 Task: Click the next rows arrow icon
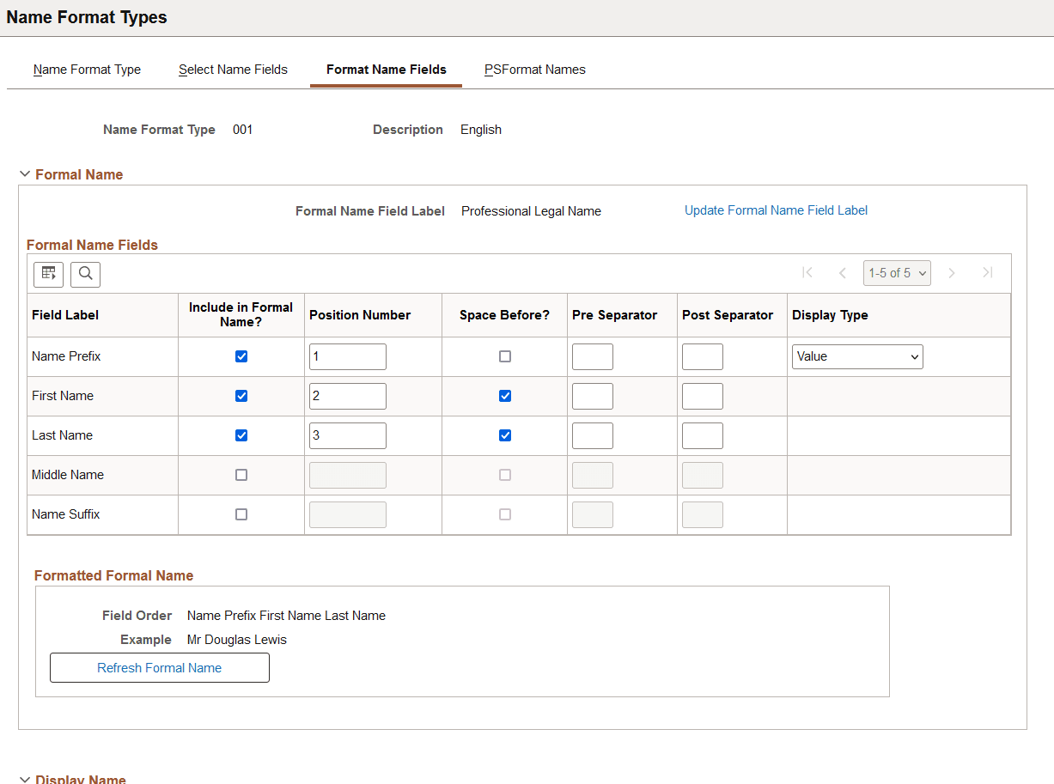(952, 273)
